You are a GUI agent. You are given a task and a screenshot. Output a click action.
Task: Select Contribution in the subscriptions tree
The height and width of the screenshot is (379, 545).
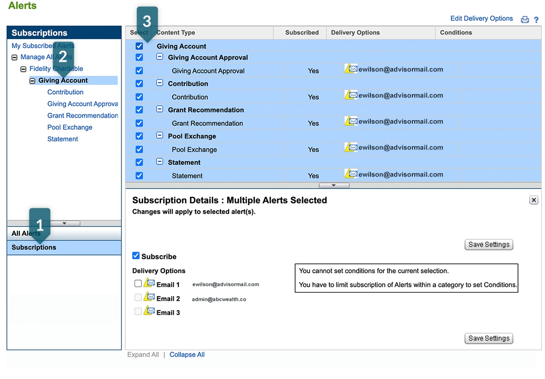click(x=65, y=92)
